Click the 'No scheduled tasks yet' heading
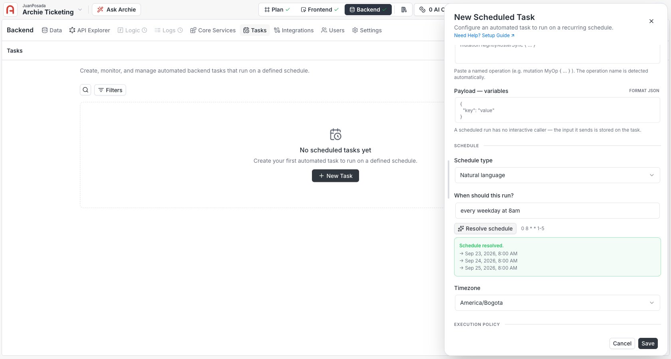 335,150
